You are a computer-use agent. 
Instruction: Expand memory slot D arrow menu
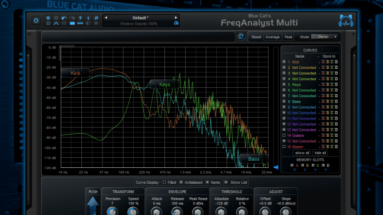pos(326,170)
